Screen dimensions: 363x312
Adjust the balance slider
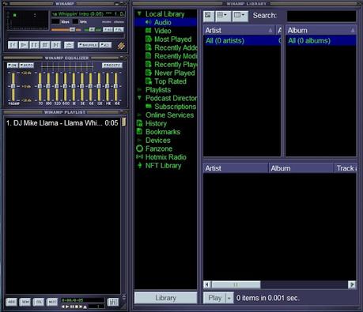coord(93,30)
